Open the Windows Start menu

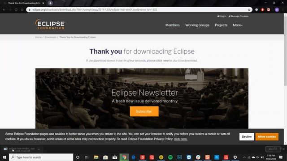click(x=4, y=157)
